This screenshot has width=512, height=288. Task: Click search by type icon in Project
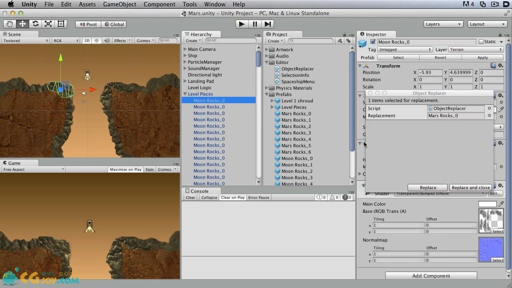point(340,41)
